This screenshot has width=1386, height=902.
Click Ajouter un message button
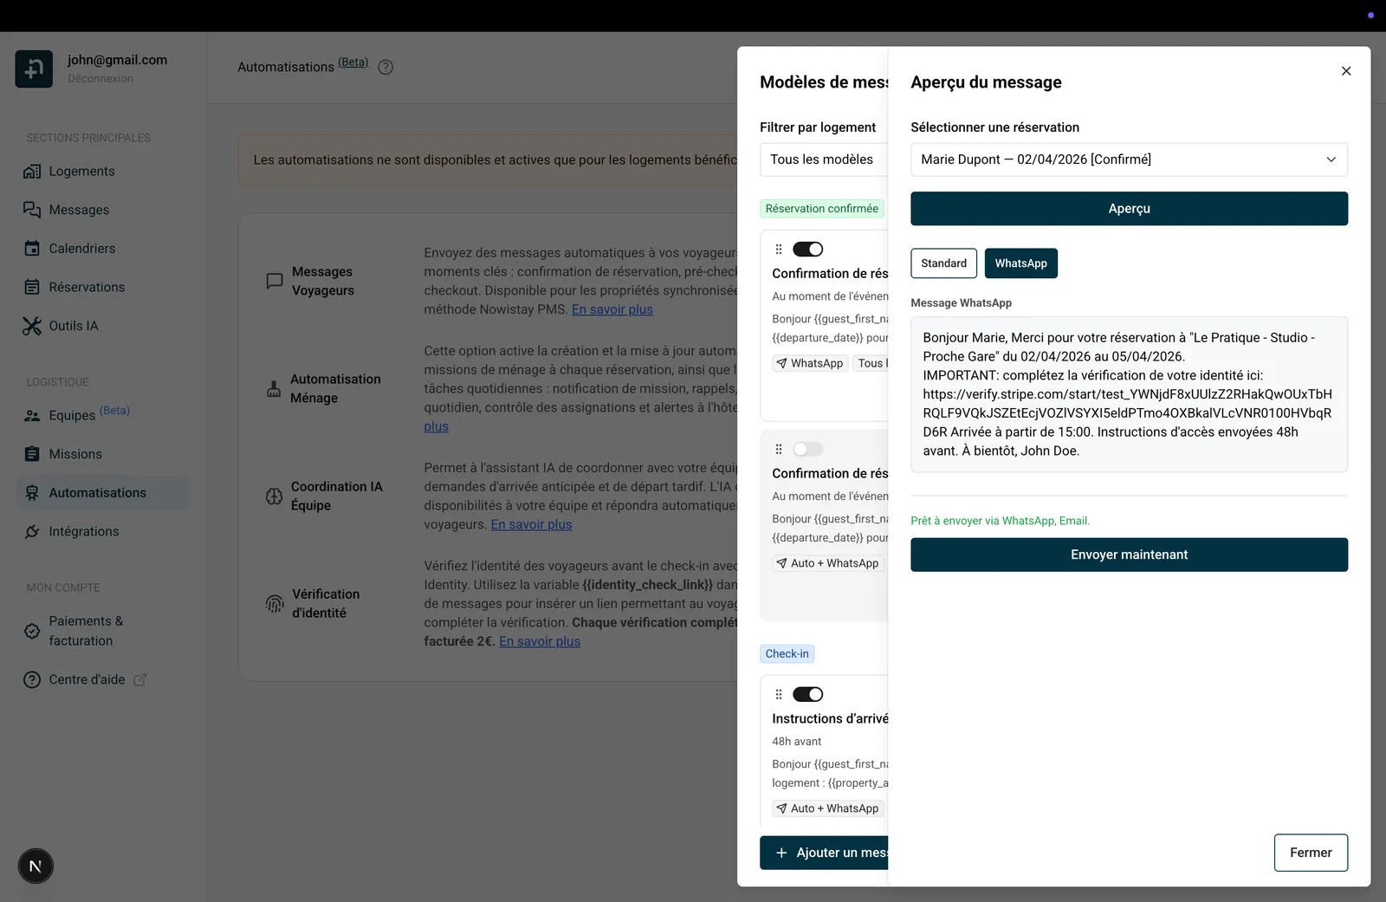pyautogui.click(x=824, y=853)
